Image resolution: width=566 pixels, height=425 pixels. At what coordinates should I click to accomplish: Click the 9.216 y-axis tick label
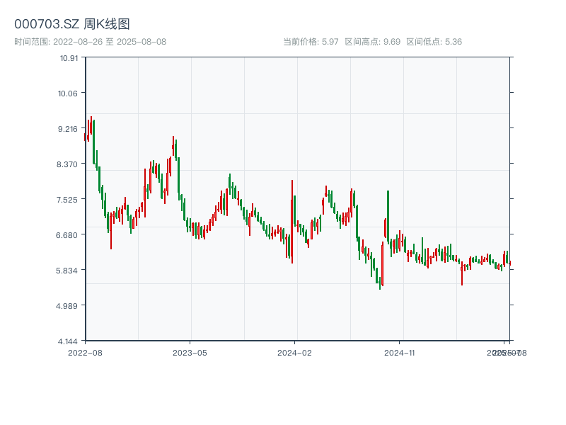tap(69, 128)
